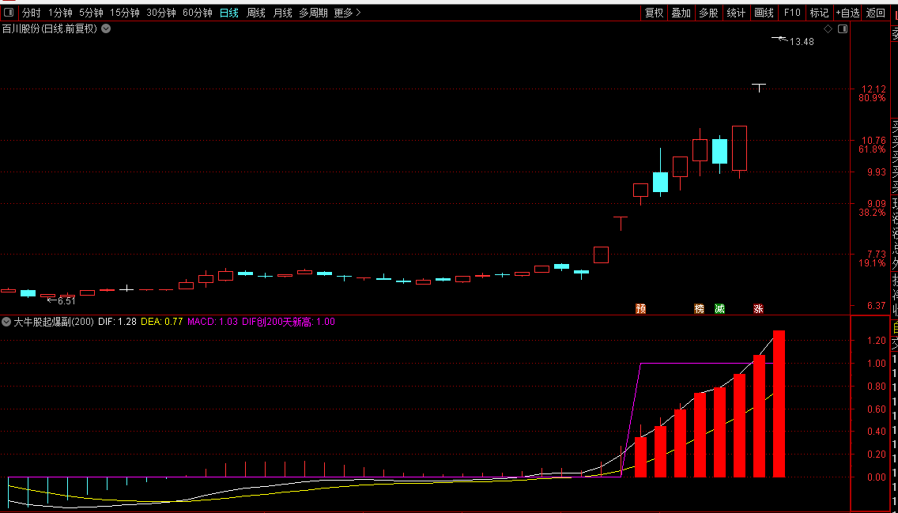Click the tallest red MACD histogram bar

pyautogui.click(x=779, y=404)
